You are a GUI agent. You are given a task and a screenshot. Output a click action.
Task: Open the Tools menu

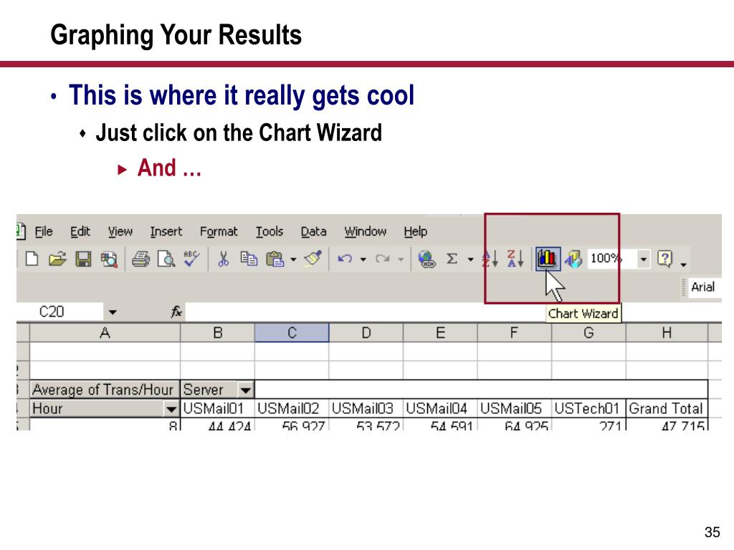coord(270,231)
